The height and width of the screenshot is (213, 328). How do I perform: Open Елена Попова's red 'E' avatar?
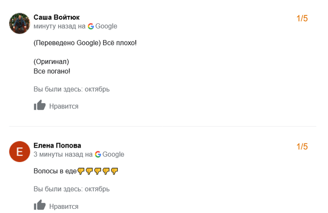pyautogui.click(x=20, y=151)
